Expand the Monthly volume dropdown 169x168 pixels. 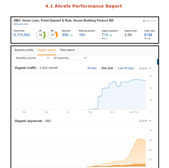(32, 58)
